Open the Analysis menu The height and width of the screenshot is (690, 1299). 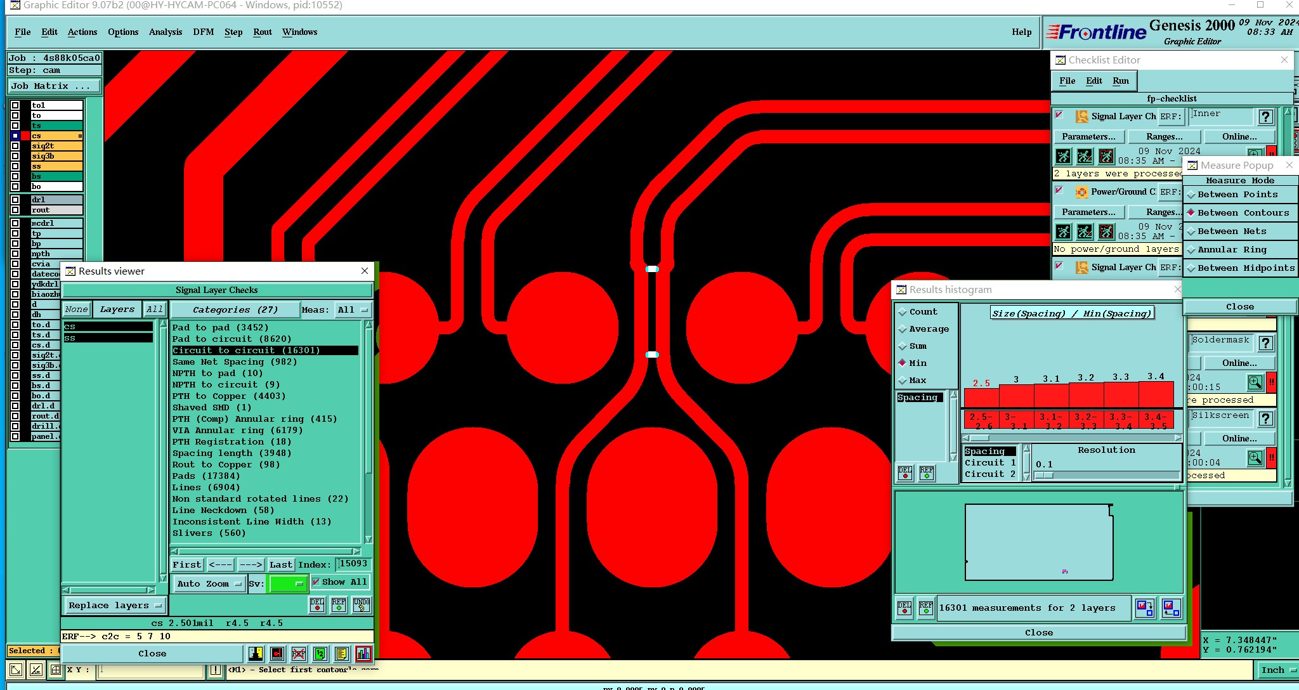pyautogui.click(x=166, y=32)
